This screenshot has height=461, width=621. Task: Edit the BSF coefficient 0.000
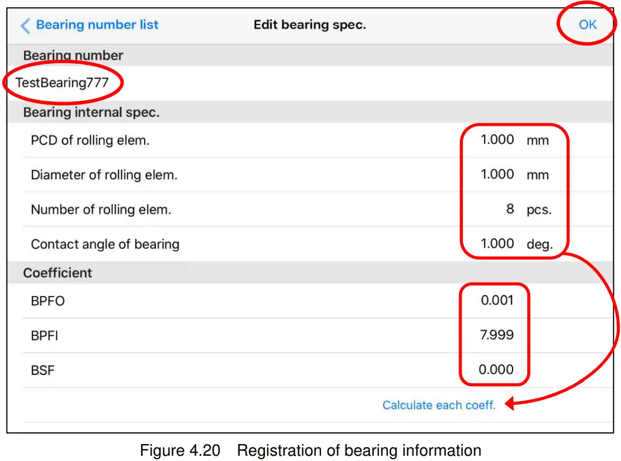pyautogui.click(x=496, y=370)
